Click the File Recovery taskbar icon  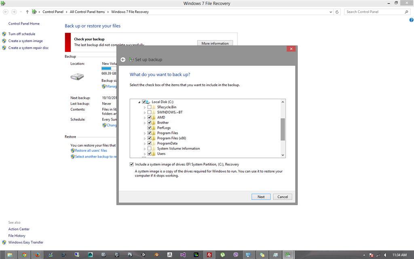pos(288,255)
